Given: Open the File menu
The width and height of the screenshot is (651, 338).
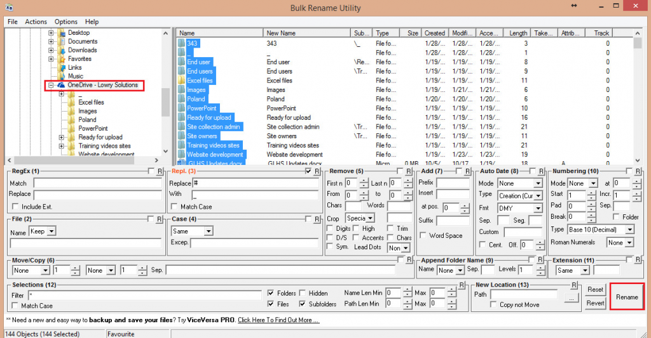Looking at the screenshot, I should coord(13,22).
